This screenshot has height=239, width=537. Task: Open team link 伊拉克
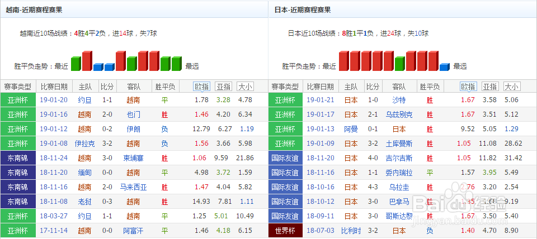click(84, 144)
